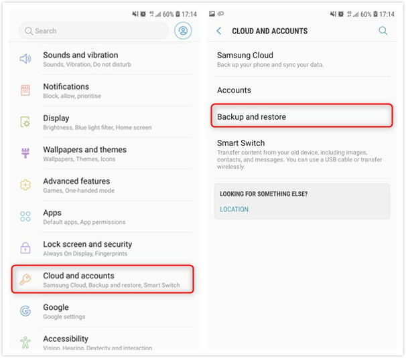Tap the Advanced features gear icon
The width and height of the screenshot is (406, 358).
click(x=25, y=185)
